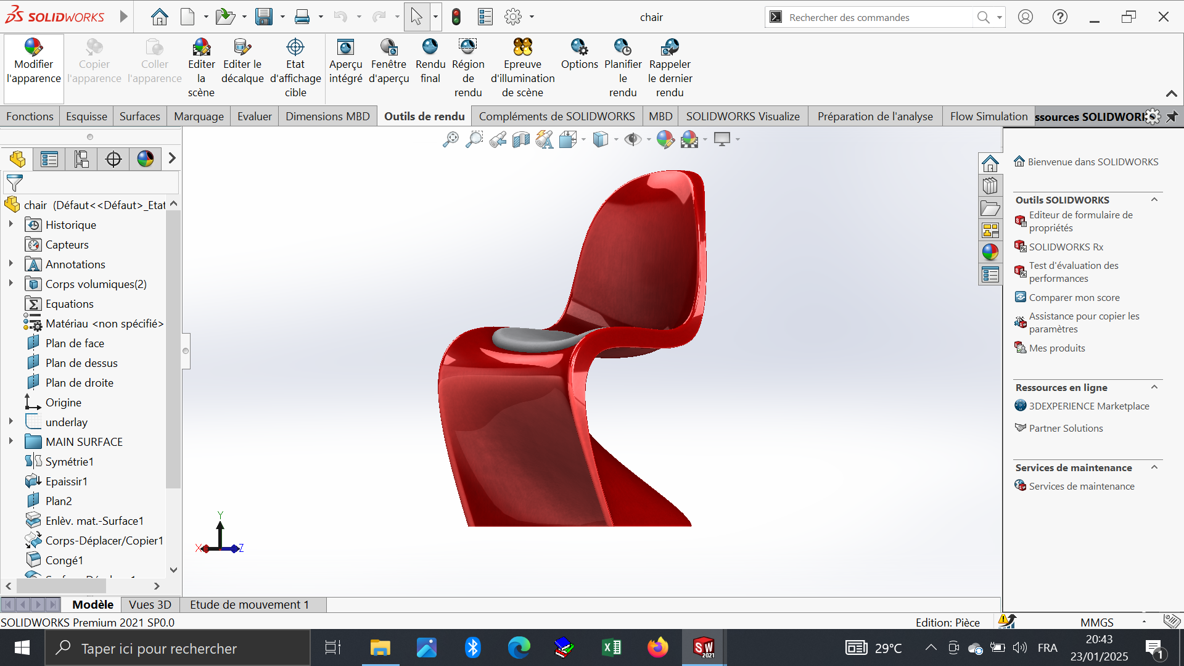Open the Appearances sphere in task pane

tap(990, 252)
